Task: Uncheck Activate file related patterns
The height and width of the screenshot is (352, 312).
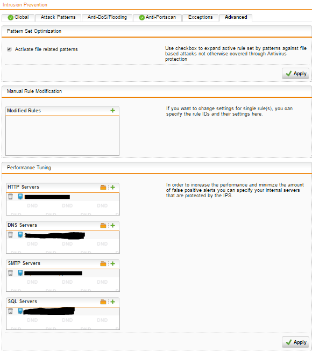Action: pyautogui.click(x=9, y=49)
